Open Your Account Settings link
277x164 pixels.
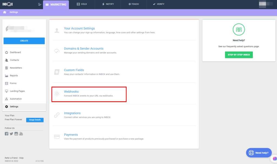point(79,28)
